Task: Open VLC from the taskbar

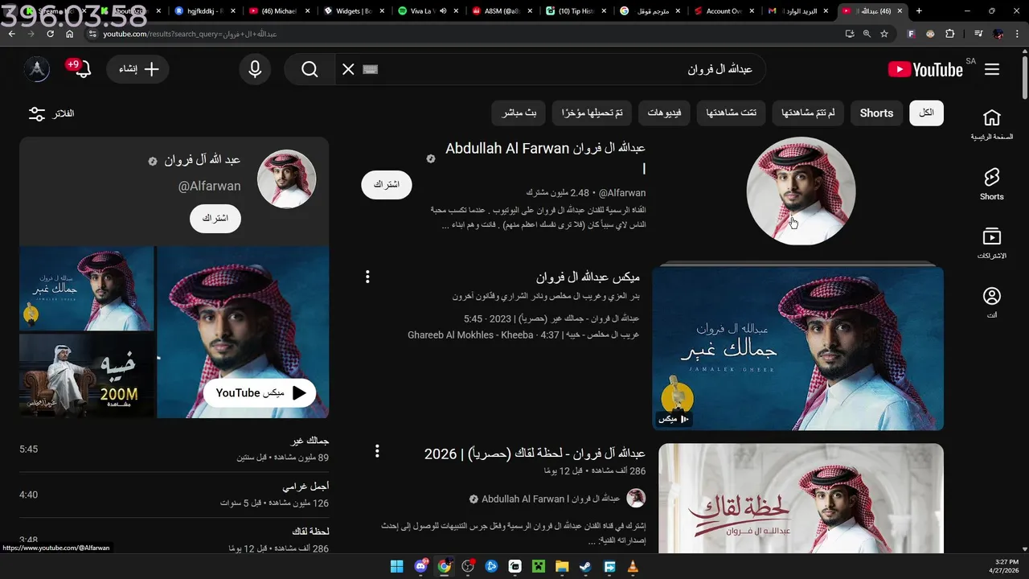Action: pyautogui.click(x=633, y=566)
